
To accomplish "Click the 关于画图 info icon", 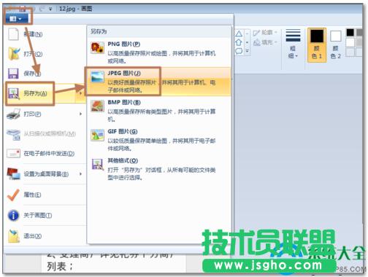I will [x=13, y=215].
